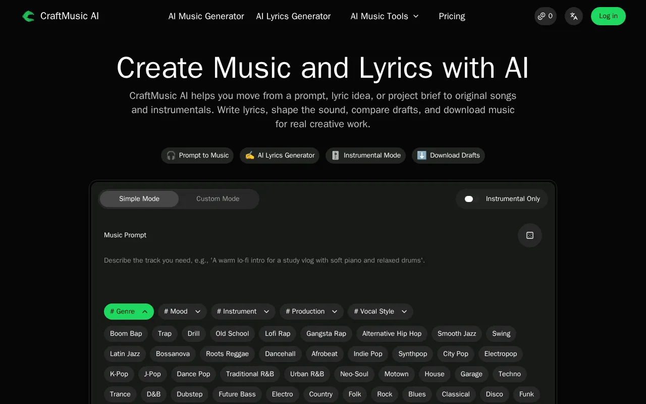The width and height of the screenshot is (646, 404).
Task: Tap the Classical genre tag
Action: [x=456, y=394]
